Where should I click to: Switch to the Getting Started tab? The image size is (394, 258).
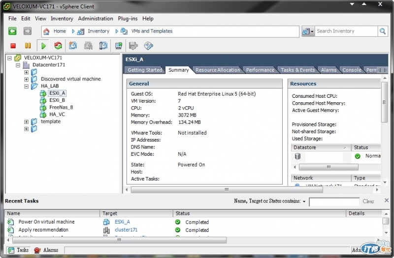[145, 70]
